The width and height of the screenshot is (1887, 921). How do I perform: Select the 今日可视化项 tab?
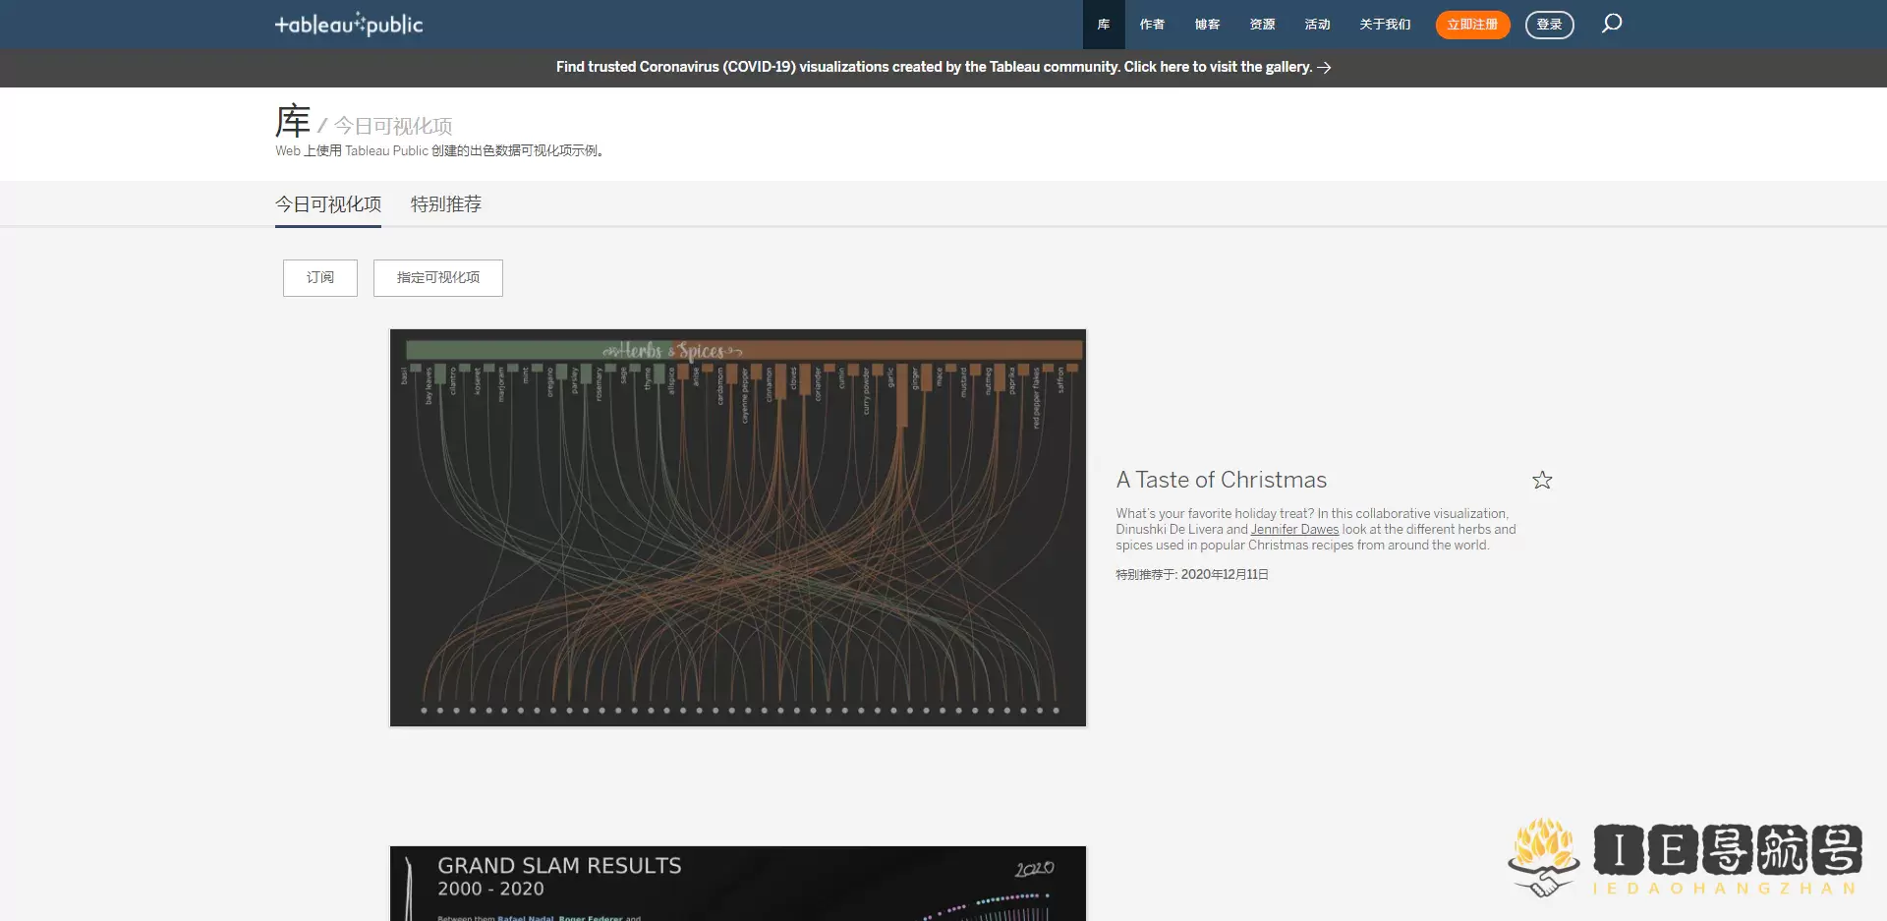327,203
